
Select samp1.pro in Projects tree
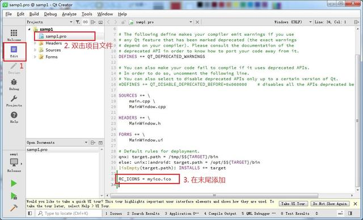(x=56, y=36)
